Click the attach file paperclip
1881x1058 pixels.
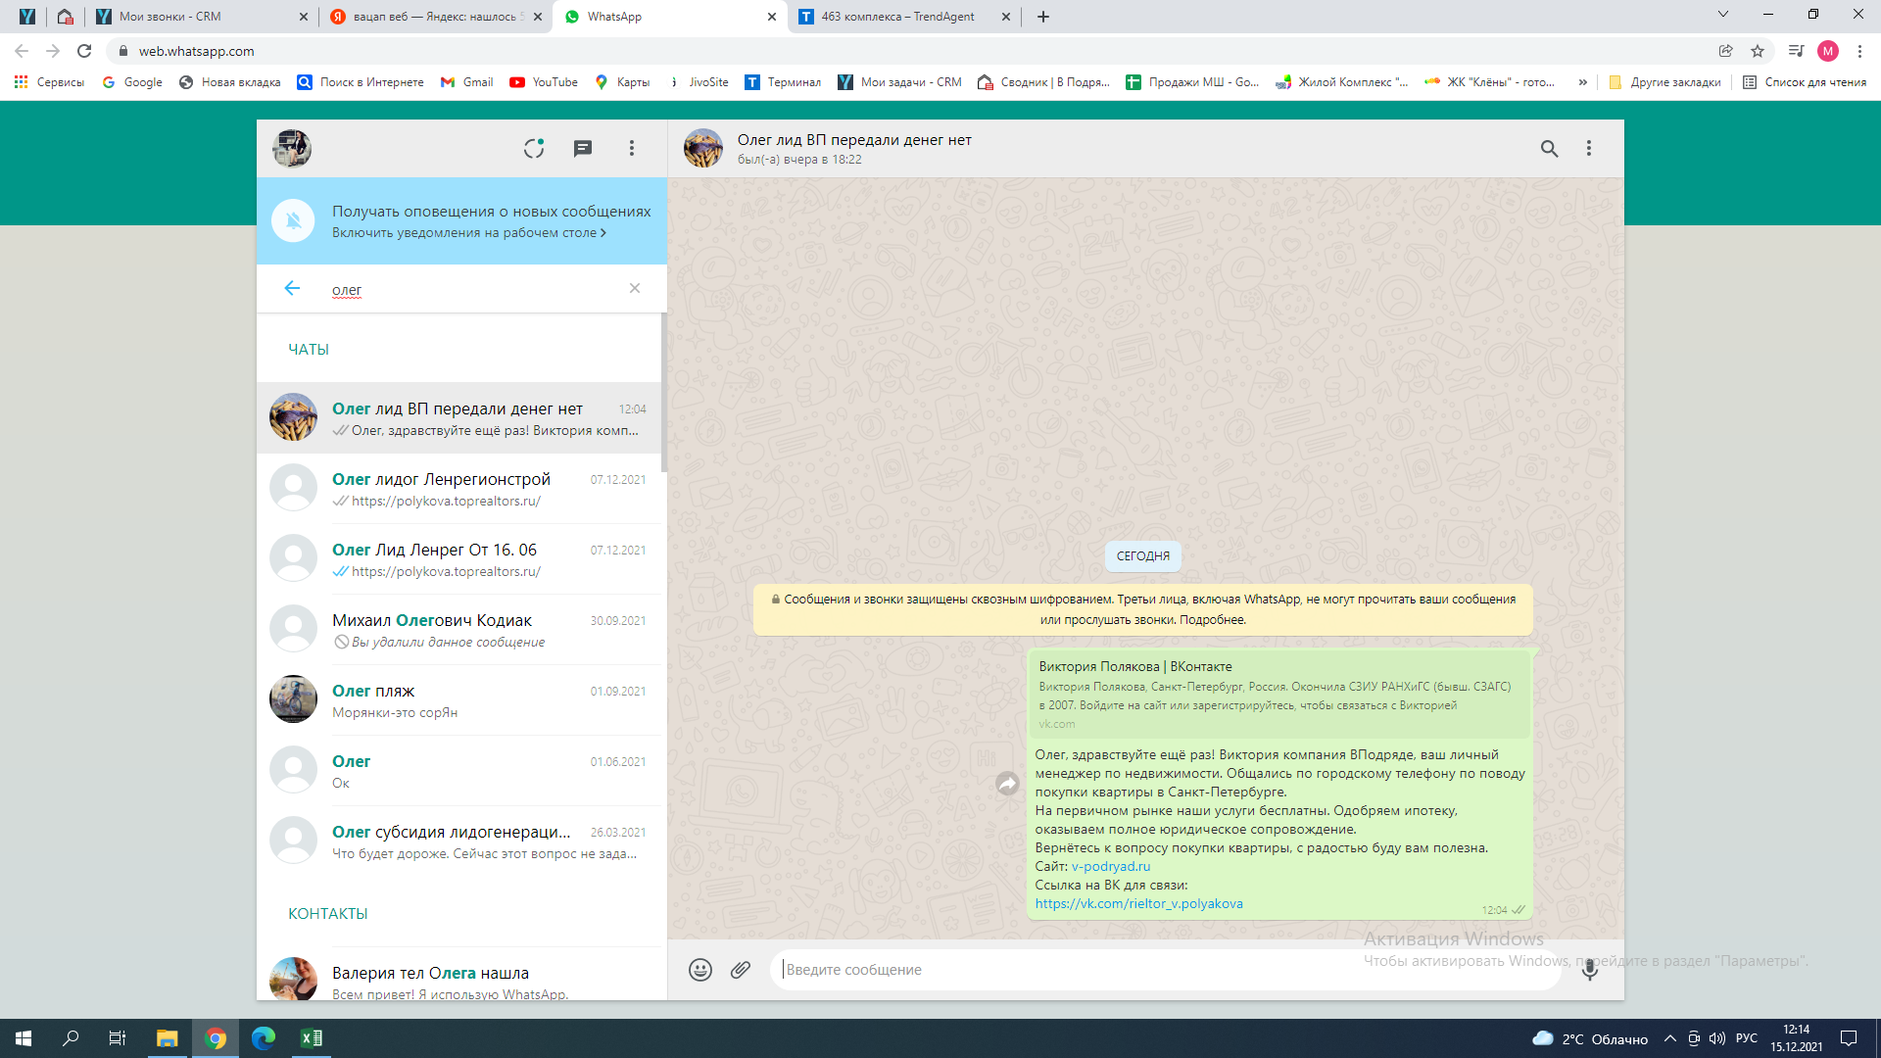741,970
